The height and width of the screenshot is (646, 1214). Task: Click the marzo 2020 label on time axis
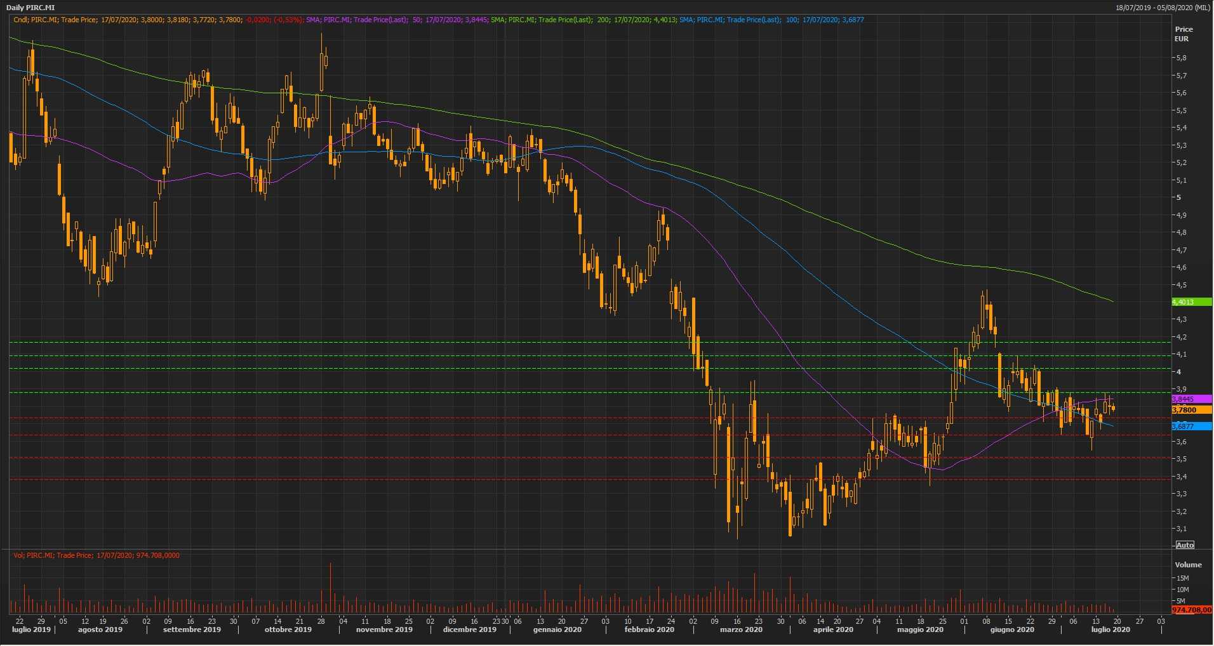741,630
